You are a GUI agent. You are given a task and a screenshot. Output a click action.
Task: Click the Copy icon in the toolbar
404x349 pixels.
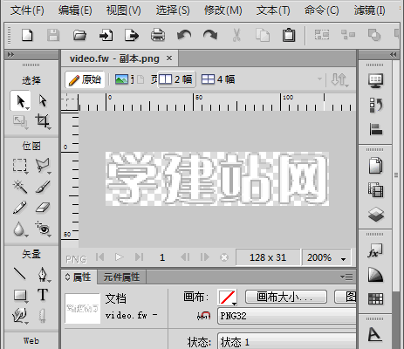click(x=263, y=35)
